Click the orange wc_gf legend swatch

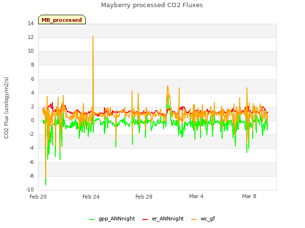pos(194,219)
